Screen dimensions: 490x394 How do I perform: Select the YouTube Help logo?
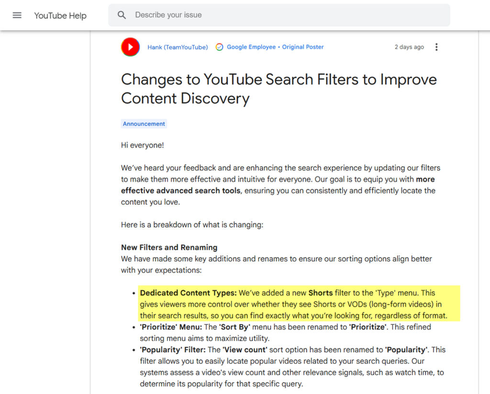pyautogui.click(x=60, y=15)
